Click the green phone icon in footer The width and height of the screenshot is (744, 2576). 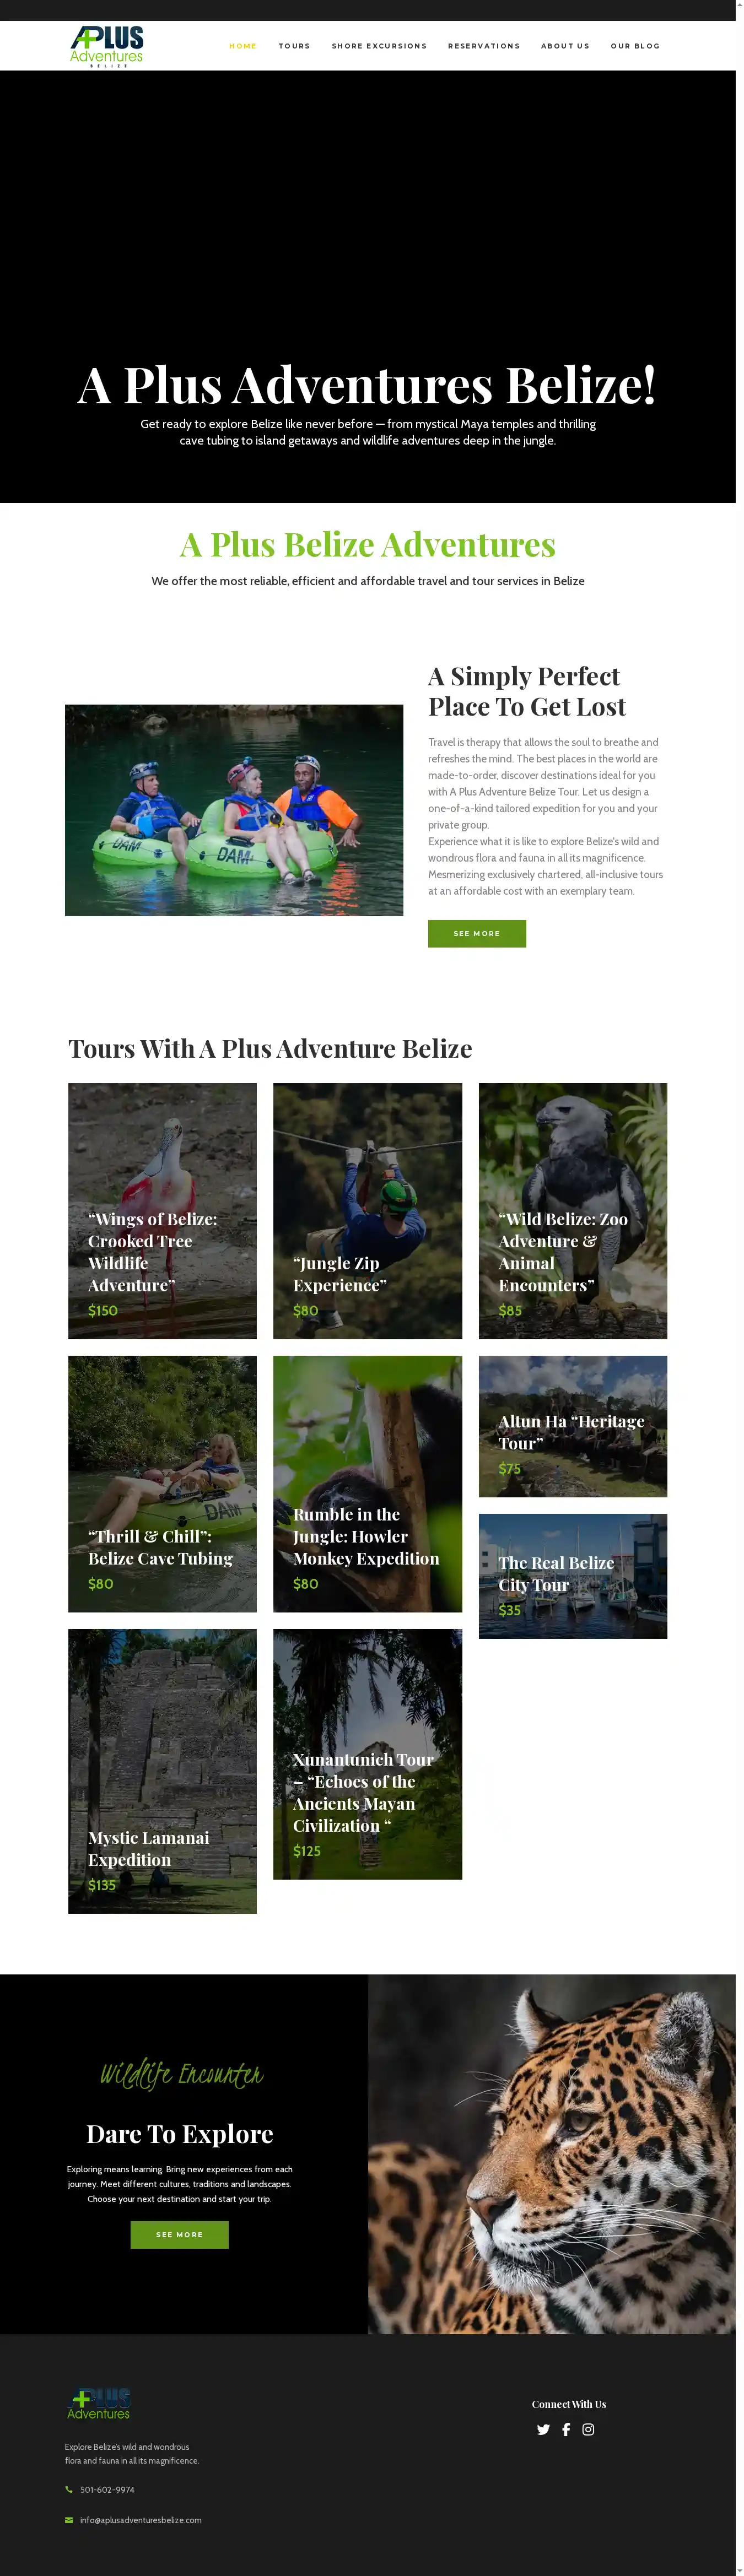(x=69, y=2489)
